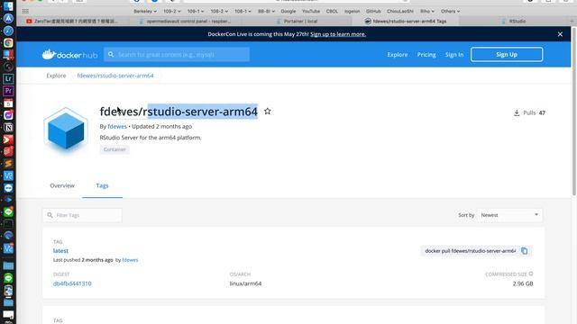This screenshot has width=577, height=324.
Task: Click the download Pulls icon
Action: point(517,112)
